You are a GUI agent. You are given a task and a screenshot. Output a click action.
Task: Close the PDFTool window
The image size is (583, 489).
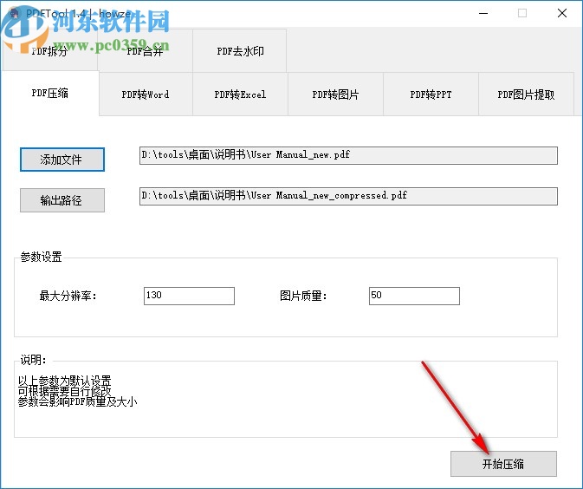click(562, 13)
